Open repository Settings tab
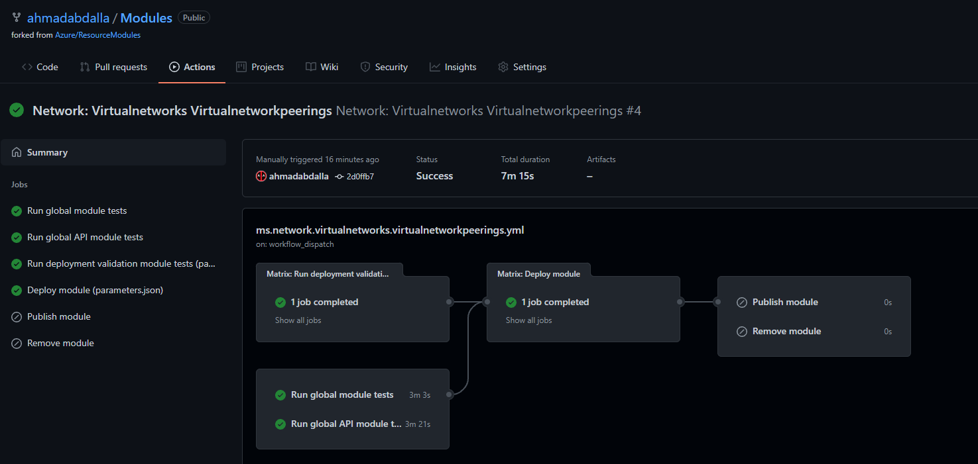Screen dimensions: 978x464 click(x=522, y=67)
